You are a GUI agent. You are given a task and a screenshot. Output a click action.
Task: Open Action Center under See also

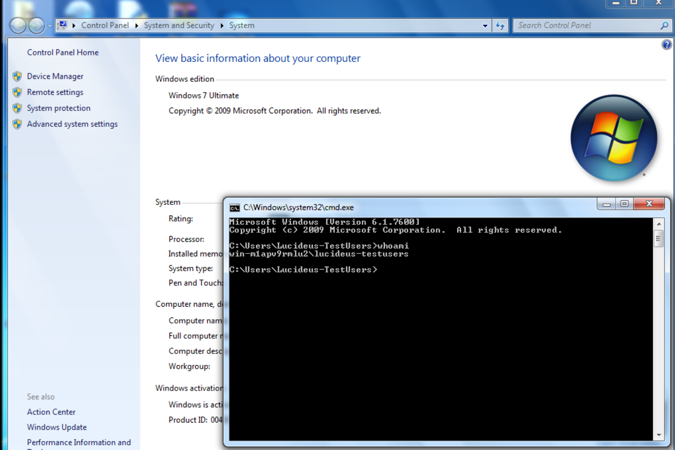tap(51, 412)
